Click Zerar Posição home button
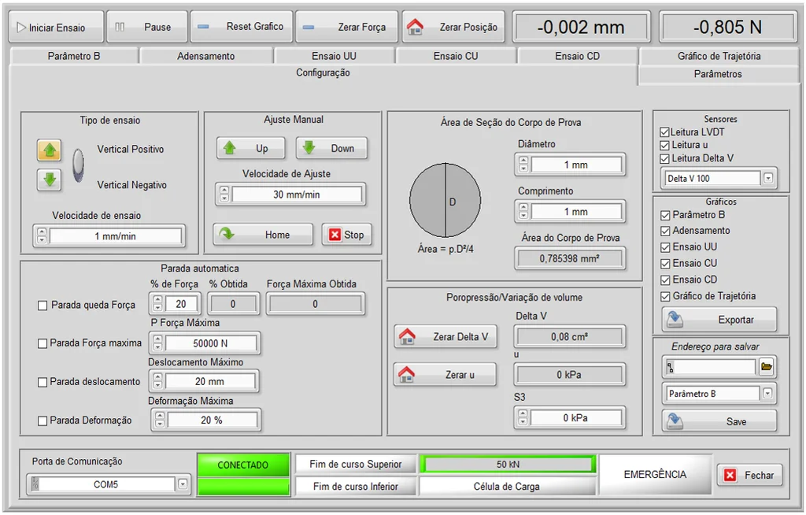The width and height of the screenshot is (806, 515). [x=453, y=27]
